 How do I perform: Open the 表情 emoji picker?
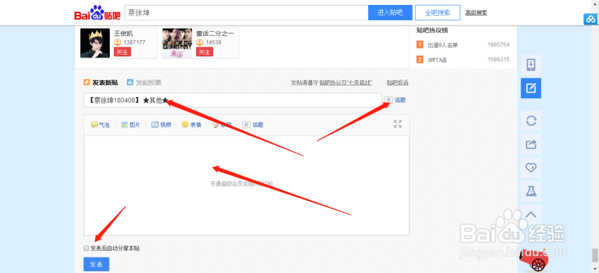(191, 125)
